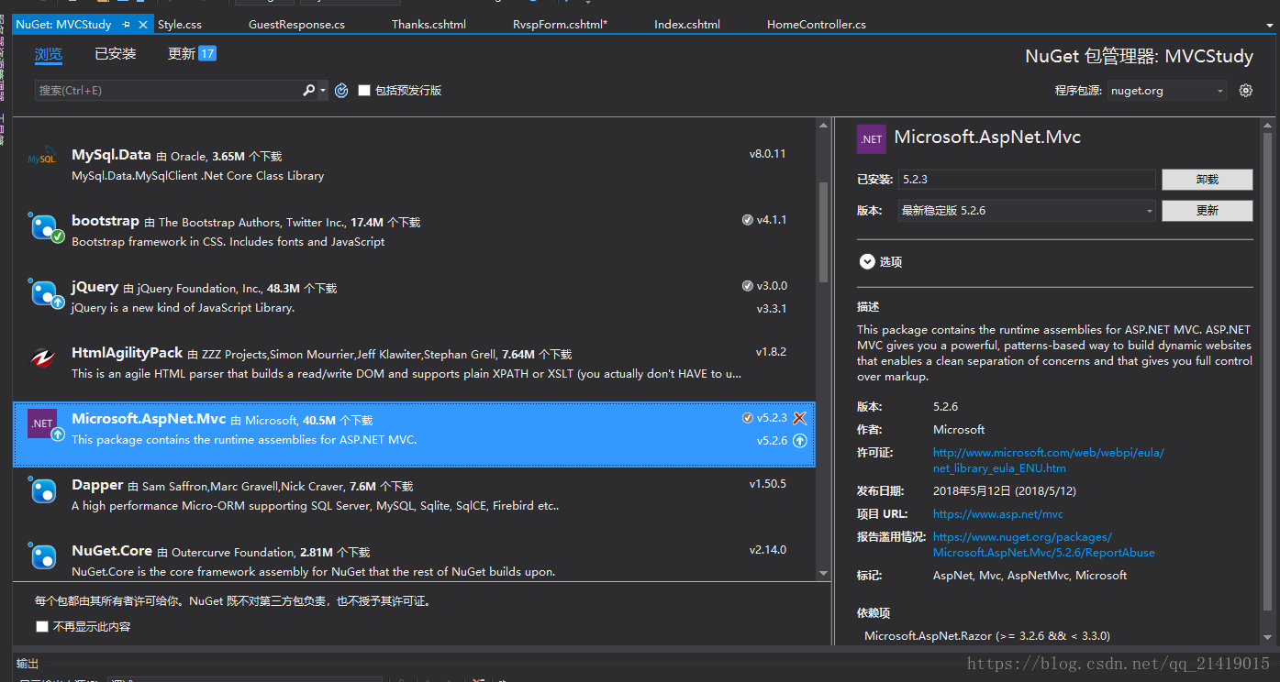Click the 输出 output panel title

tap(28, 664)
